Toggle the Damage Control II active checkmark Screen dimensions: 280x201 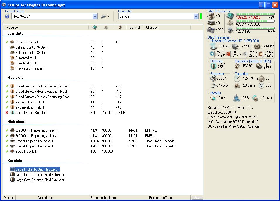[x=7, y=42]
